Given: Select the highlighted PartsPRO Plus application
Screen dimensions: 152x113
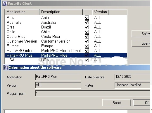Looking at the screenshot, I should (x=66, y=55).
